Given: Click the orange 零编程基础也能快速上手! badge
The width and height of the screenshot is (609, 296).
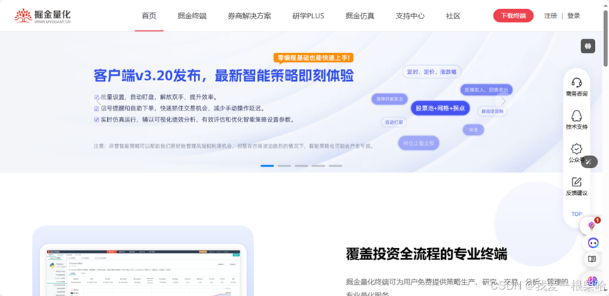Looking at the screenshot, I should (314, 58).
